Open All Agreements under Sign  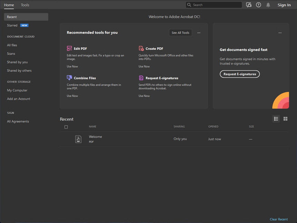[x=18, y=121]
